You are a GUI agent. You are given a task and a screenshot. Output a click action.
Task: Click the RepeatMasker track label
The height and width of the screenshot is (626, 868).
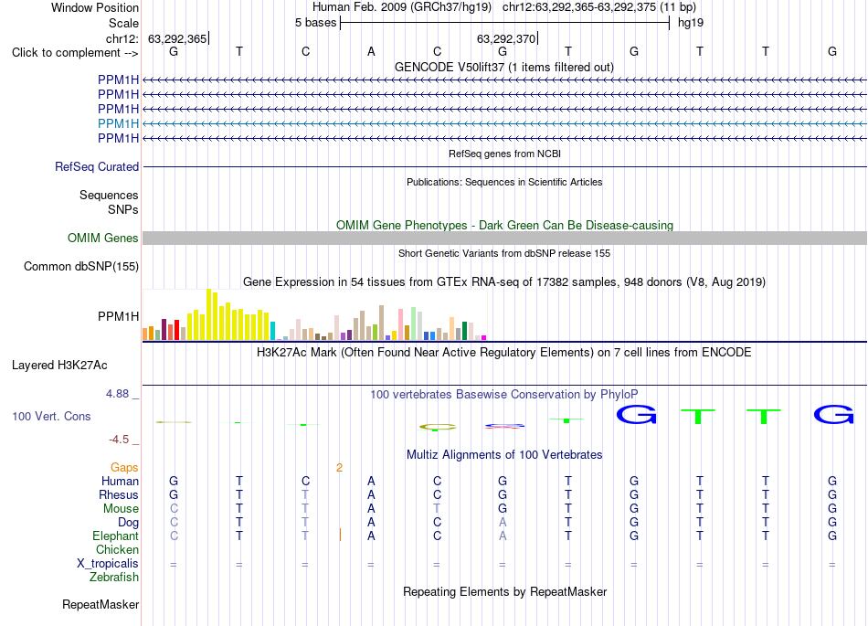101,605
